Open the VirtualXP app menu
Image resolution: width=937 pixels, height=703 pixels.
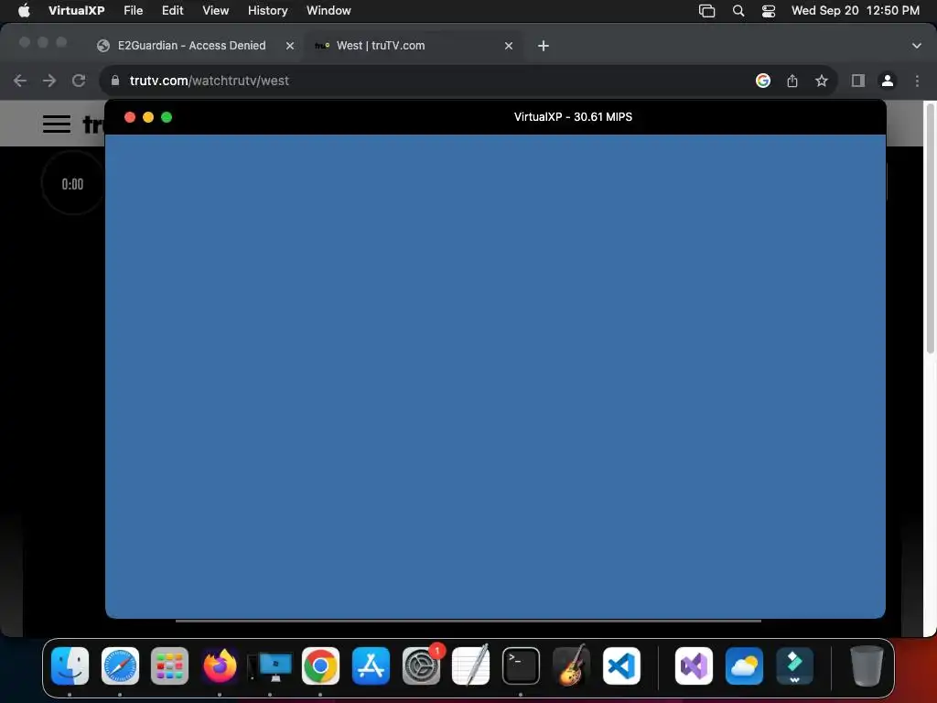pyautogui.click(x=77, y=11)
